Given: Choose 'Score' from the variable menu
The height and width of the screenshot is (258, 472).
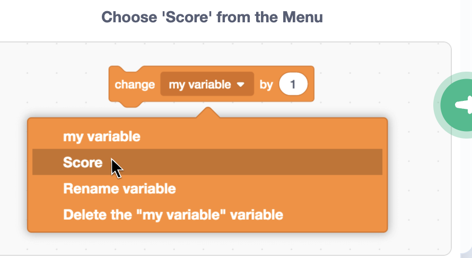Looking at the screenshot, I should (83, 162).
